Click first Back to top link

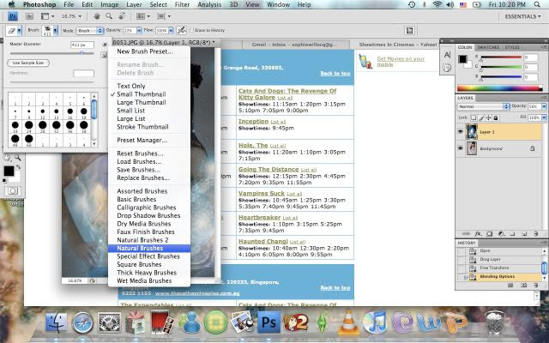coord(335,73)
